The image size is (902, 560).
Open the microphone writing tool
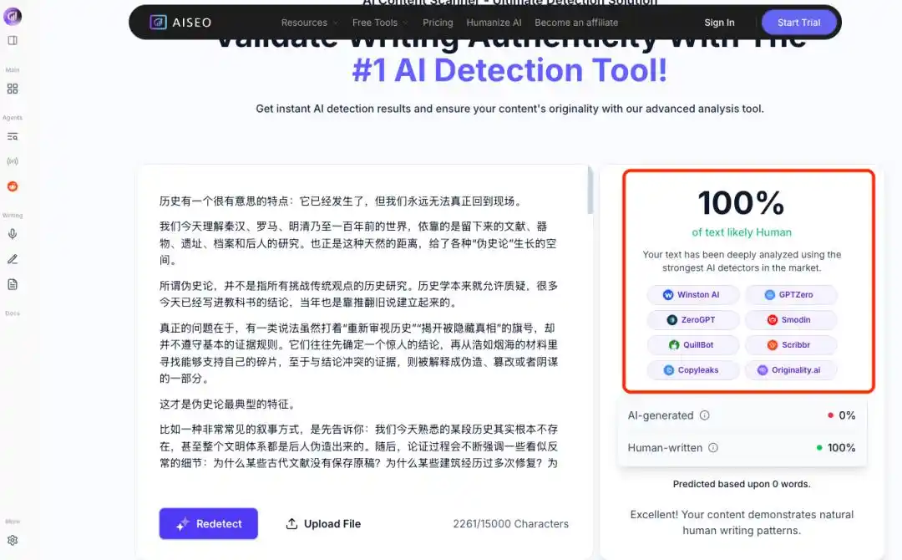pyautogui.click(x=13, y=234)
